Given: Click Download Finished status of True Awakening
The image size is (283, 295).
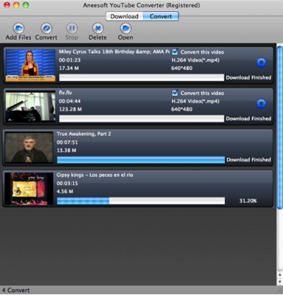Looking at the screenshot, I should (249, 160).
